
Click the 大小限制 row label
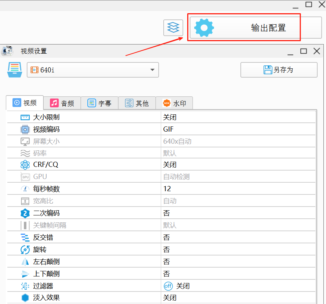pyautogui.click(x=46, y=117)
